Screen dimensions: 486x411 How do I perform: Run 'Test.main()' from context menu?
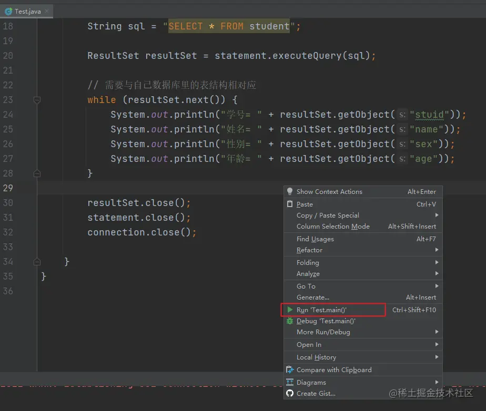point(363,310)
